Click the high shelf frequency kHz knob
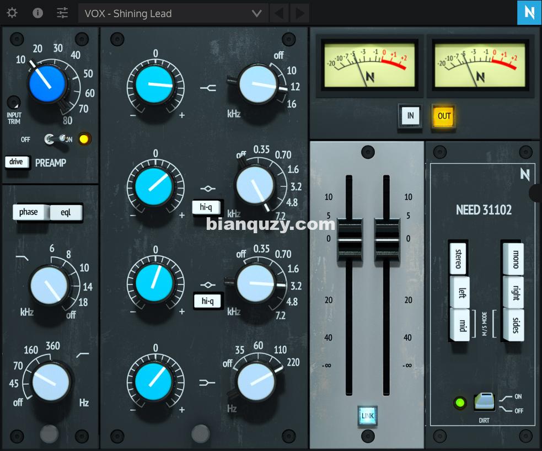Viewport: 542px width, 451px height. pyautogui.click(x=258, y=84)
